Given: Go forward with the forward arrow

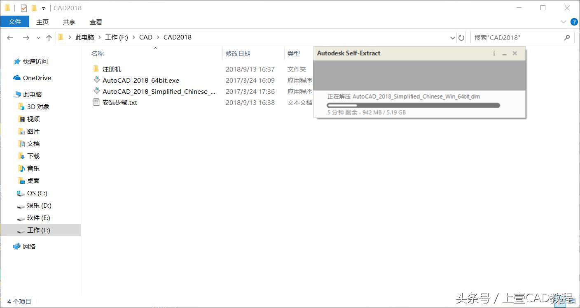Looking at the screenshot, I should 26,37.
